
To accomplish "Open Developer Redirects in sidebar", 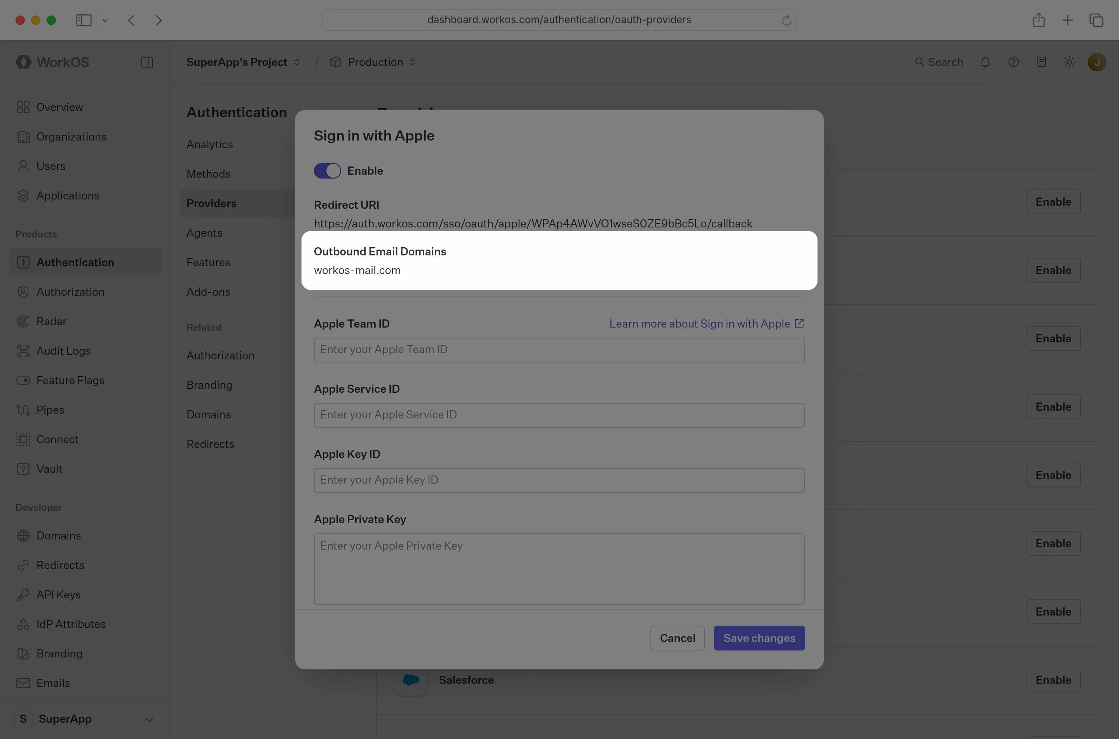I will coord(85,565).
